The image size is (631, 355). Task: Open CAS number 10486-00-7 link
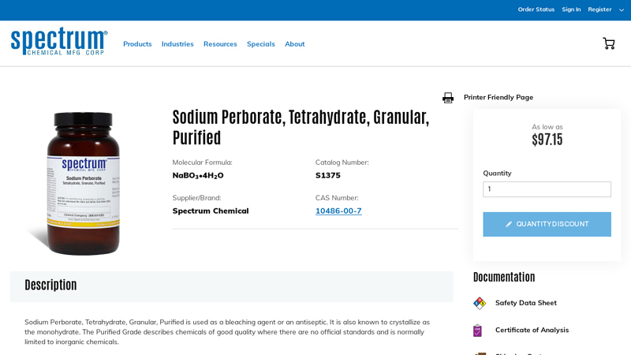point(338,211)
